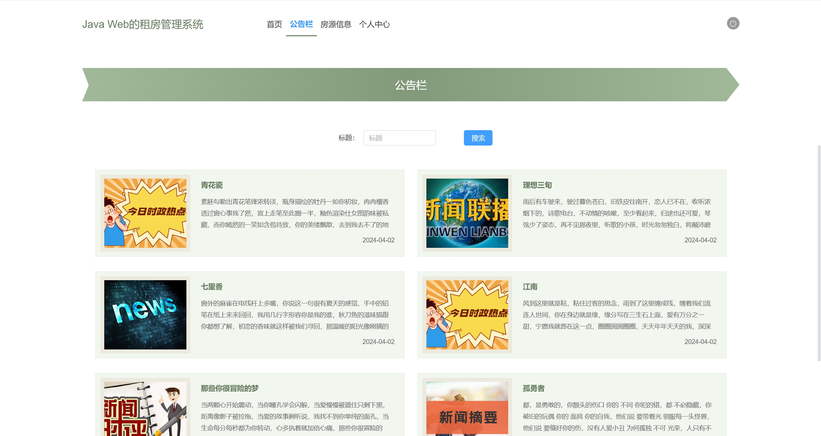The image size is (821, 436).
Task: Open the 那些你很冒险的梦 announcement title
Action: click(x=230, y=388)
